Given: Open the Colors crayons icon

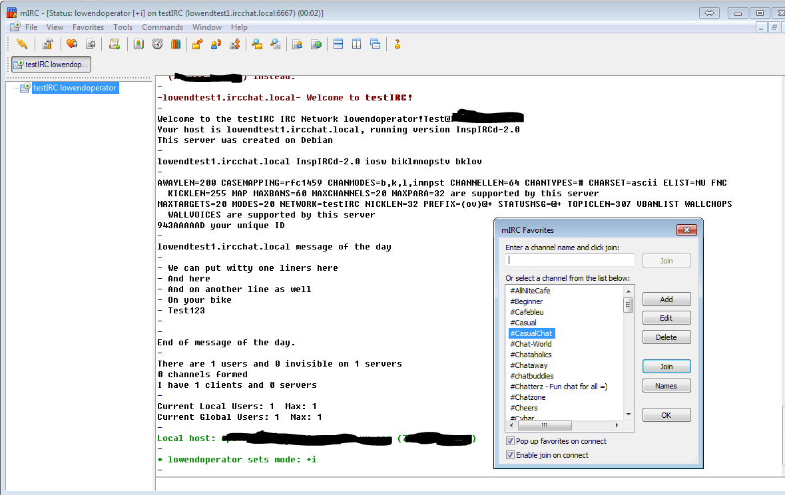Looking at the screenshot, I should (175, 44).
